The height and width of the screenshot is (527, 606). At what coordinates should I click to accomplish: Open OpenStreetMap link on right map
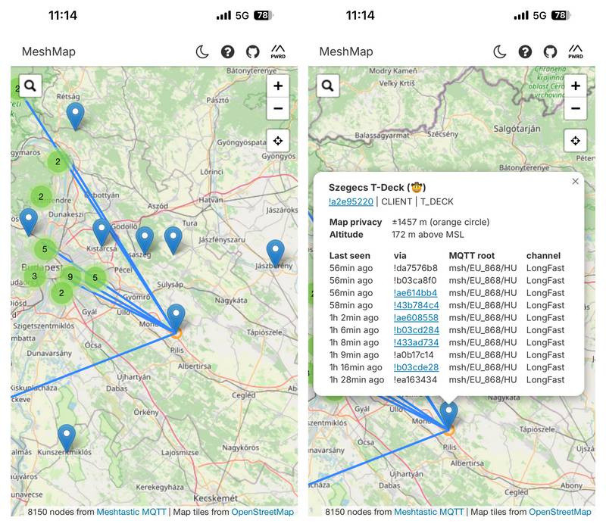560,512
